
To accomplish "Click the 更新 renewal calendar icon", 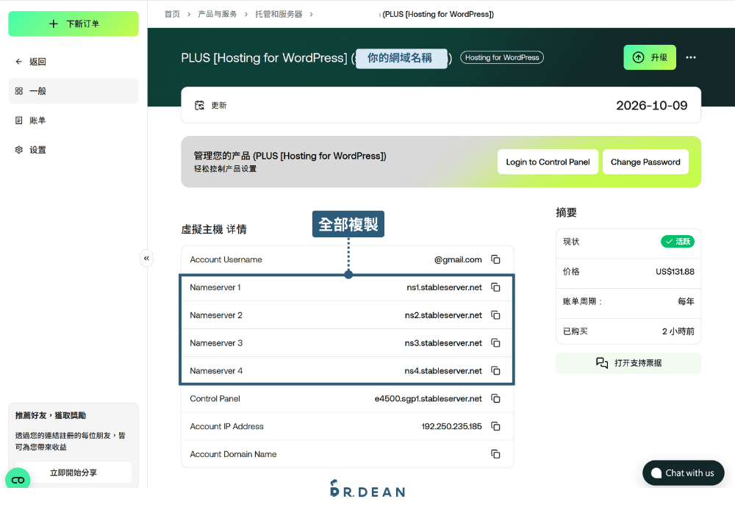I will 199,105.
